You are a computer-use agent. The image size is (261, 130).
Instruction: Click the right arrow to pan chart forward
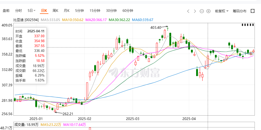click(195, 11)
